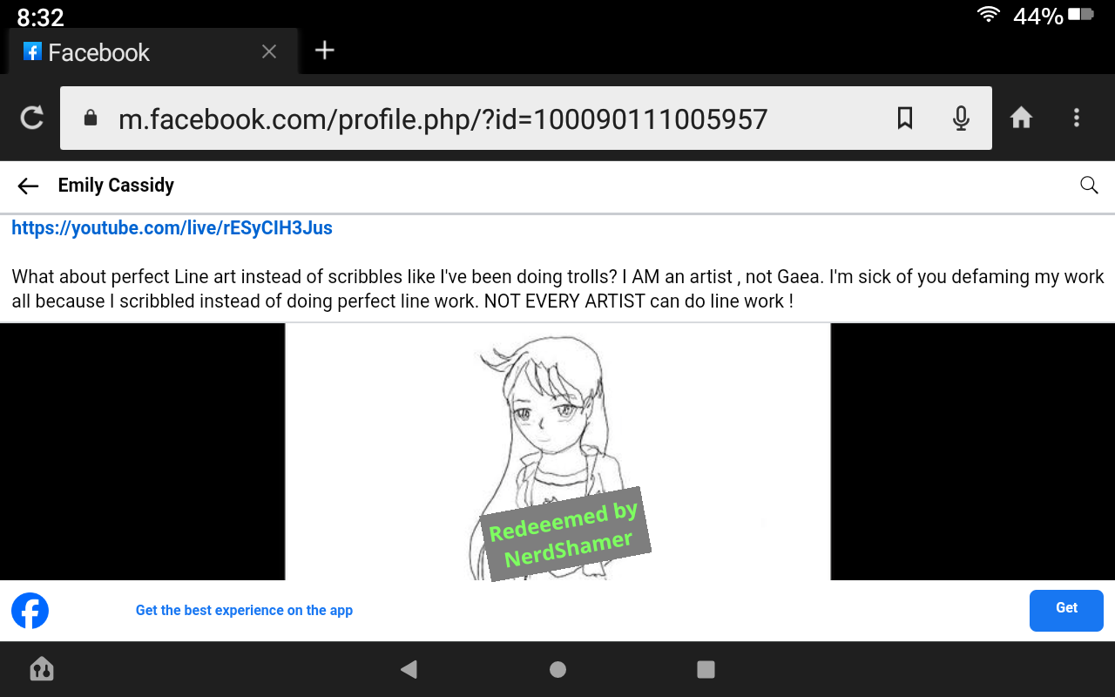This screenshot has height=697, width=1115.
Task: Reload the page with the refresh icon
Action: [32, 118]
